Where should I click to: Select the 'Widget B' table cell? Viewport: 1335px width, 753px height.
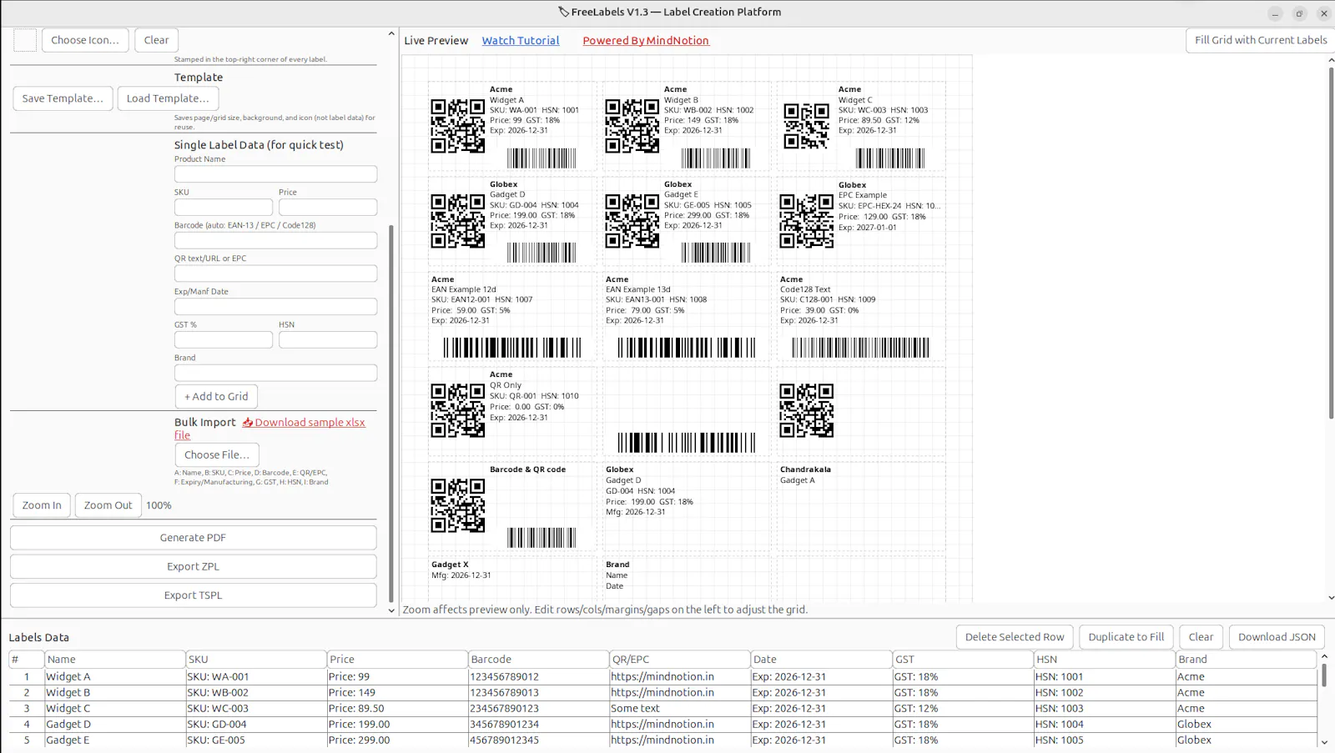(114, 693)
